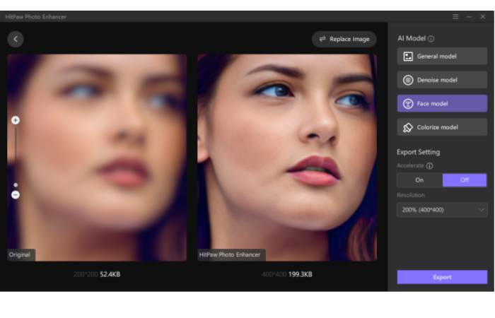Minimize the HitPaw Photo Enhancer window

(x=469, y=16)
